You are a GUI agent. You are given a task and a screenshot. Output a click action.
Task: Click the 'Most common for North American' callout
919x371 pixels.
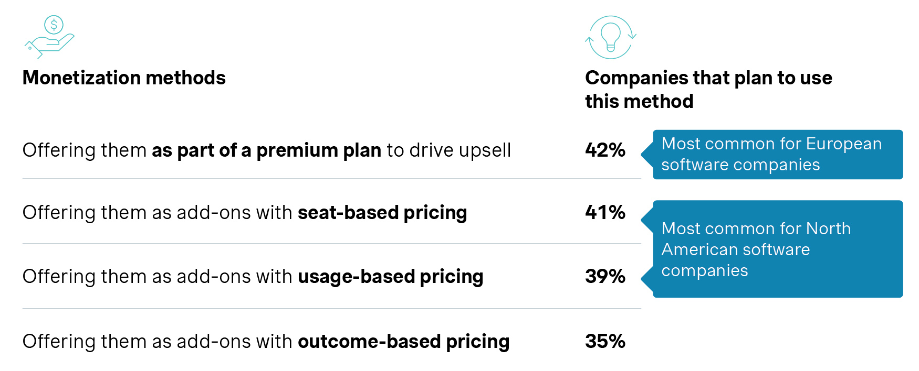click(777, 249)
